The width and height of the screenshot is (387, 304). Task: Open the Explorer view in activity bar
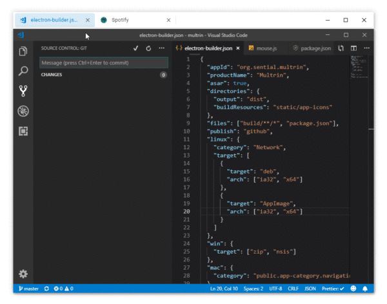[x=23, y=51]
